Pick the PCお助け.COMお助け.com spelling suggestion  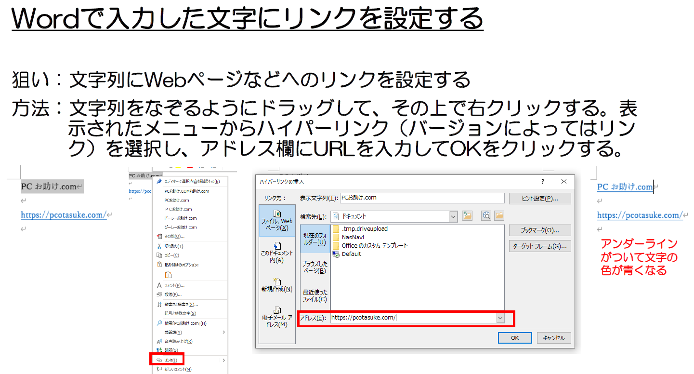pyautogui.click(x=187, y=191)
